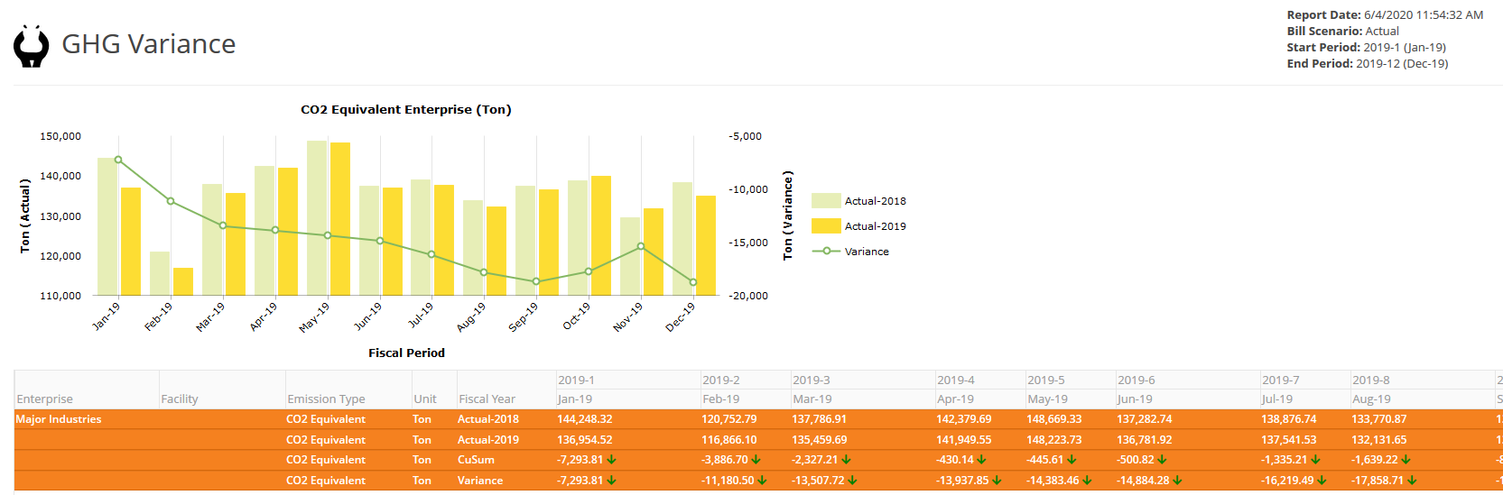1503x495 pixels.
Task: Click the down arrow beside -17,858.71
Action: [x=1413, y=481]
